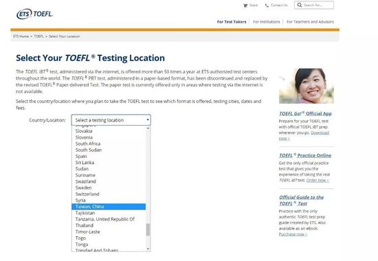Screen dimensions: 378x261
Task: Select the highlighted Taiwan, China option
Action: [109, 207]
